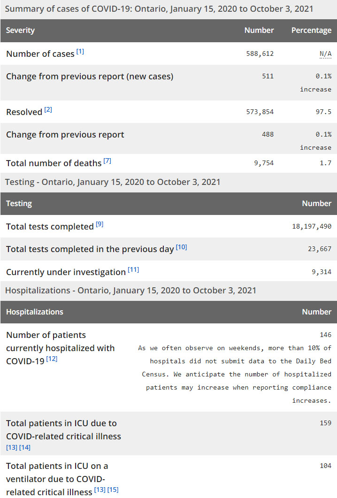Screen dimensions: 337x498
Task: Click the Percentage column header
Action: (311, 31)
